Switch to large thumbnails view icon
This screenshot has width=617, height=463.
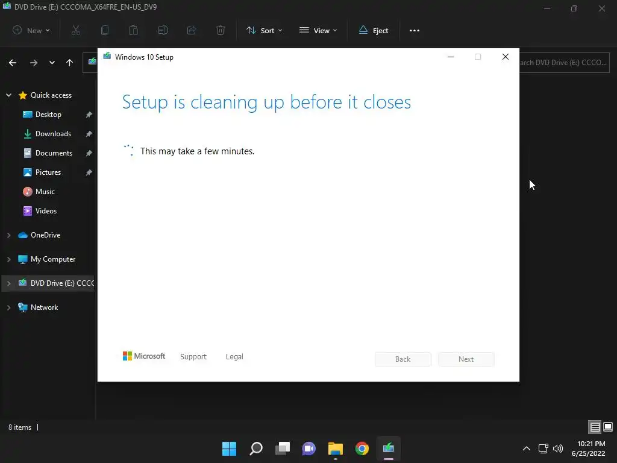[x=608, y=427]
